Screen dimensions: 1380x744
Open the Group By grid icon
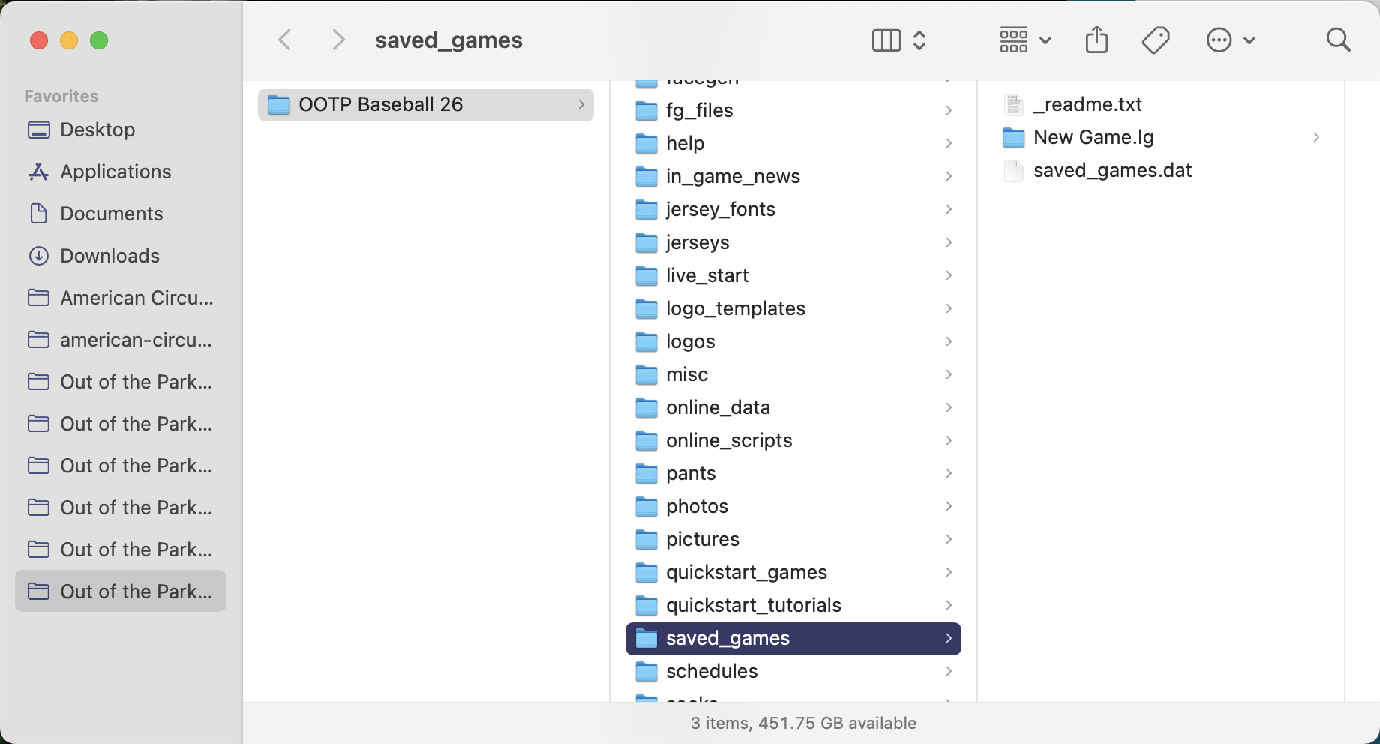(1014, 40)
